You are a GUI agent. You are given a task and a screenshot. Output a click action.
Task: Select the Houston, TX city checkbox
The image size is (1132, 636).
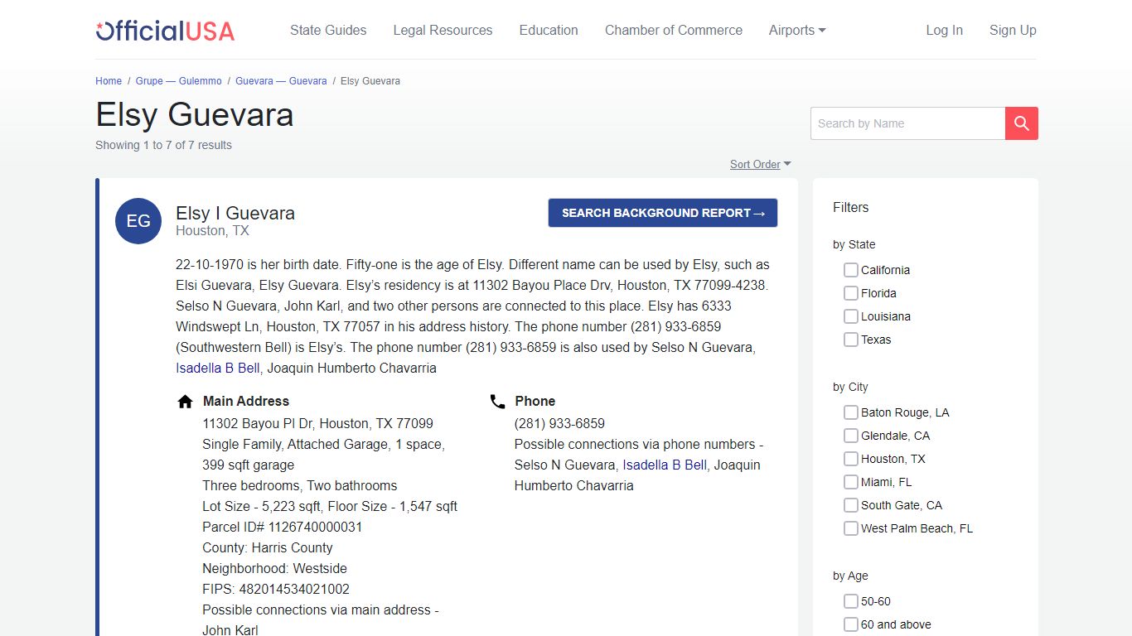click(850, 459)
